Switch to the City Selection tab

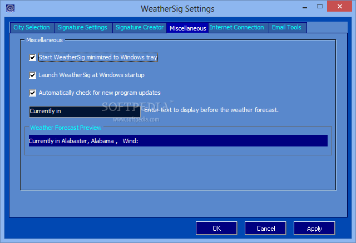click(32, 27)
